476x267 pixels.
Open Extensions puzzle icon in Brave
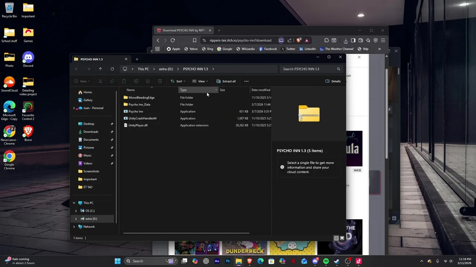(x=327, y=40)
